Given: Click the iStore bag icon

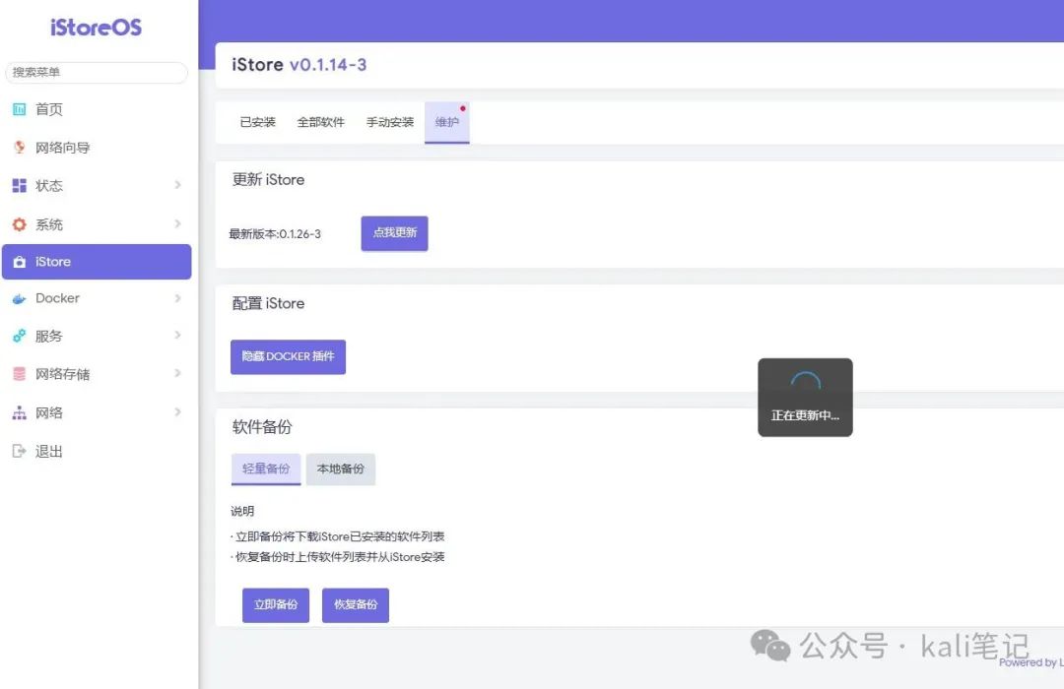Looking at the screenshot, I should point(19,262).
